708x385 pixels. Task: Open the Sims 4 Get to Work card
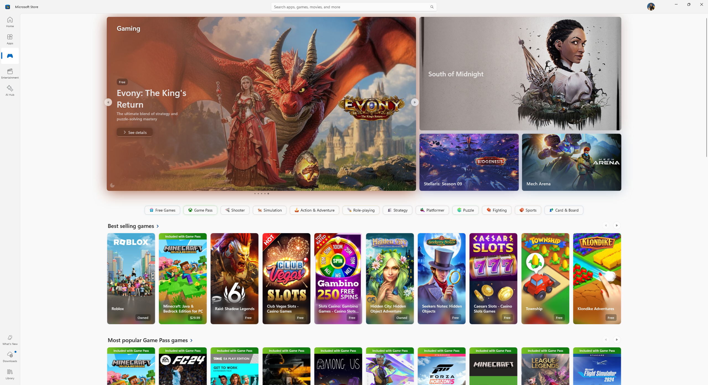[234, 366]
